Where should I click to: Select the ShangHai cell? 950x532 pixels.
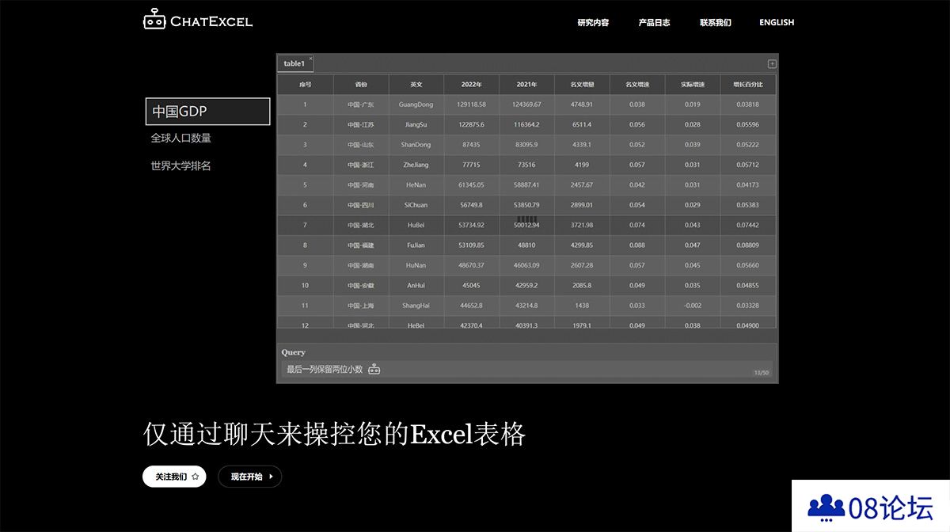coord(416,306)
